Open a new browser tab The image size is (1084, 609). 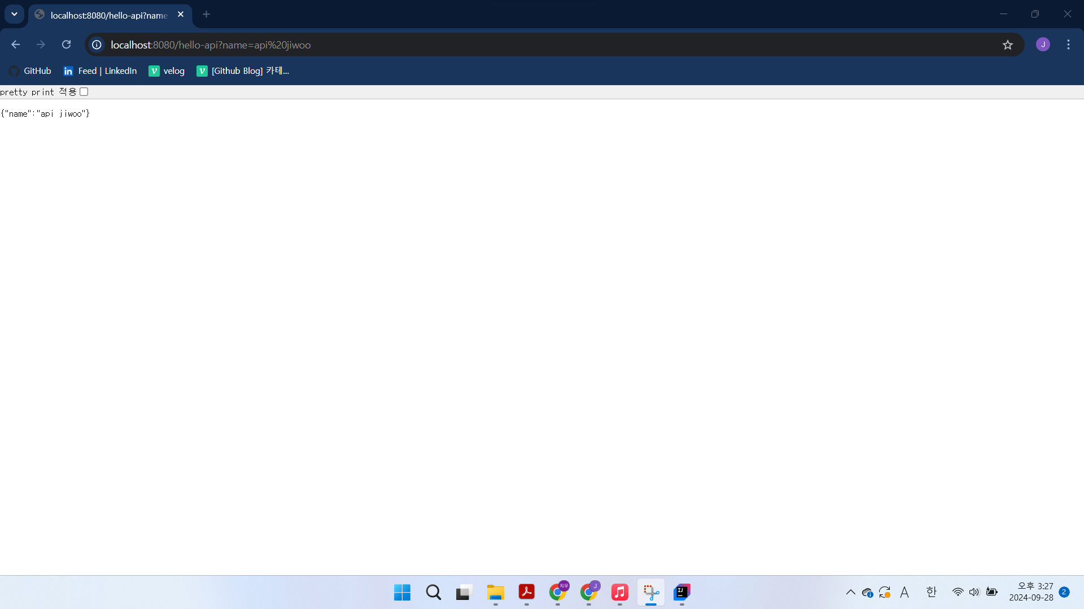point(207,14)
